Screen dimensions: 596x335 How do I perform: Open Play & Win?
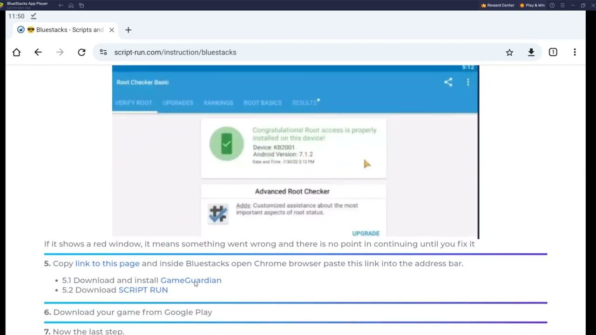[532, 6]
